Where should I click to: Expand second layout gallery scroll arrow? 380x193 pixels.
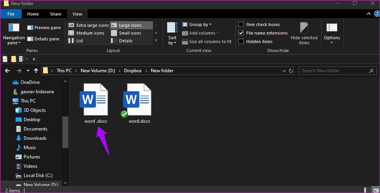tap(156, 33)
